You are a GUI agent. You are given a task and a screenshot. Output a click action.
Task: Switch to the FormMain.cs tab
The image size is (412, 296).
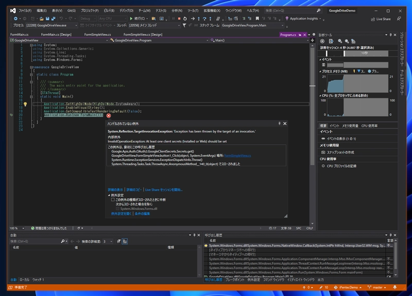pos(20,34)
